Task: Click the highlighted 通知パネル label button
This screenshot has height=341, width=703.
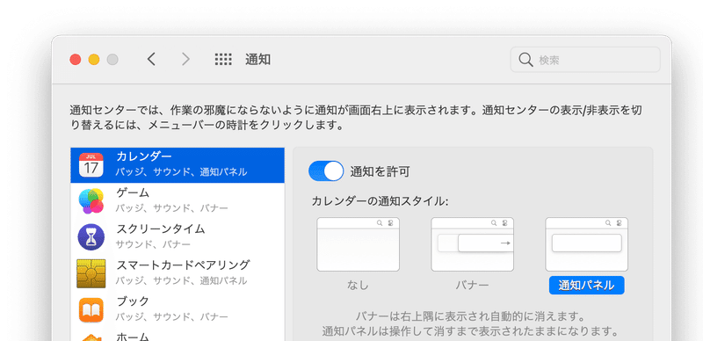Action: tap(586, 286)
